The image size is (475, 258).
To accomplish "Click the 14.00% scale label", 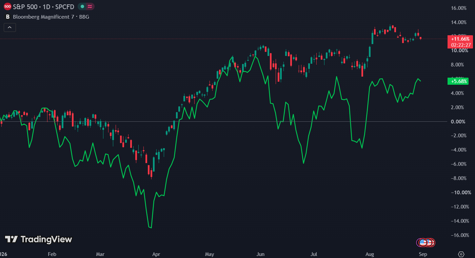I will 459,22.
